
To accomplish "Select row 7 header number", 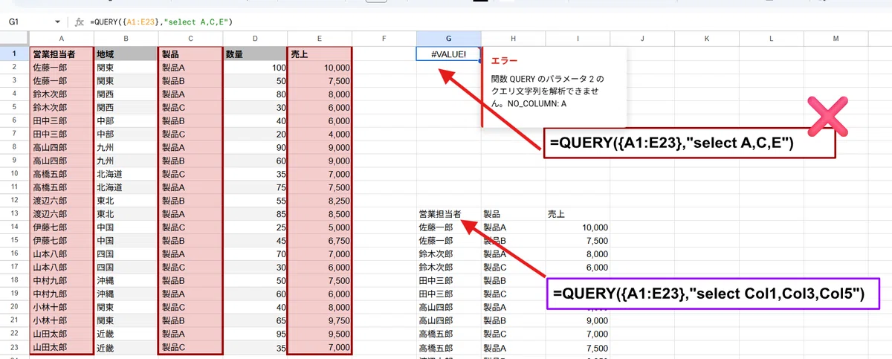I will (x=15, y=134).
